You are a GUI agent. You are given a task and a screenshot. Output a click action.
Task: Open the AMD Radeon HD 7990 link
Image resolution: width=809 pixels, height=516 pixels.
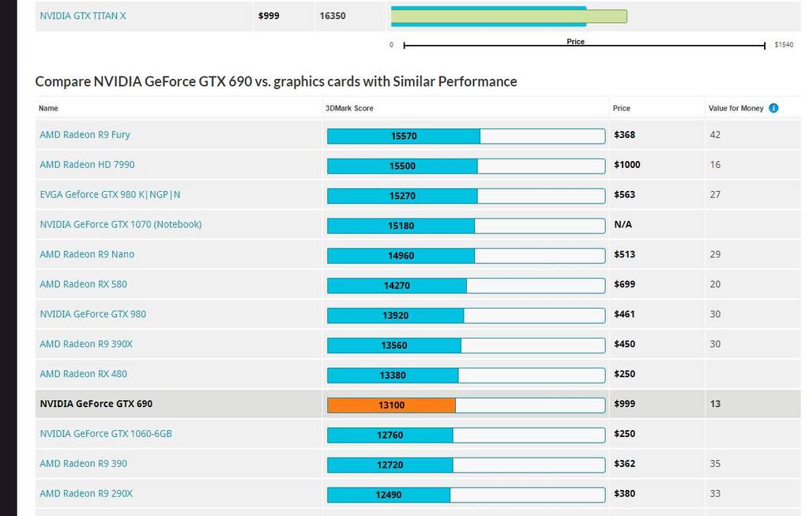click(x=87, y=164)
